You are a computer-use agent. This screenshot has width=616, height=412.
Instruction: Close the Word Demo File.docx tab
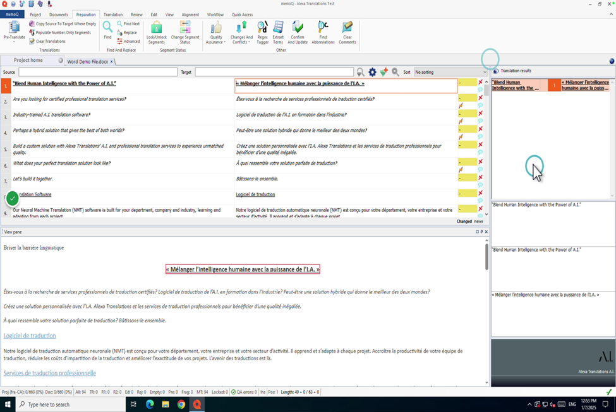pyautogui.click(x=112, y=62)
